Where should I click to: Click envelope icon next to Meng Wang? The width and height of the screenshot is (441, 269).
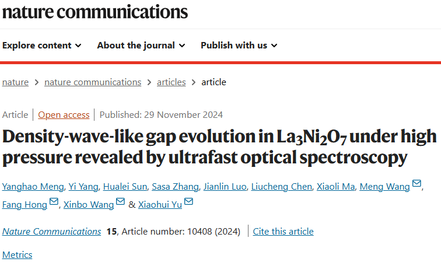(416, 184)
